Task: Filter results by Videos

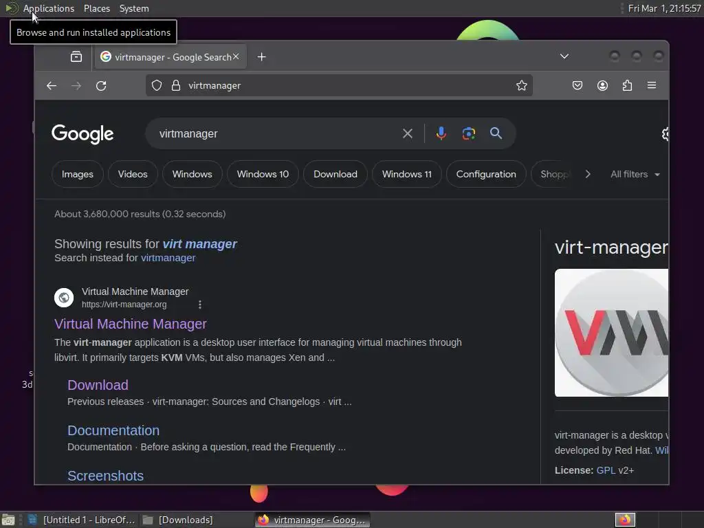Action: pyautogui.click(x=133, y=174)
